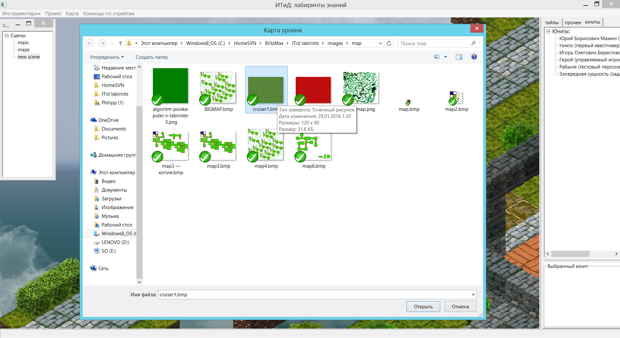The image size is (620, 338).
Task: Open Домашняя группа in the sidebar
Action: pos(113,155)
